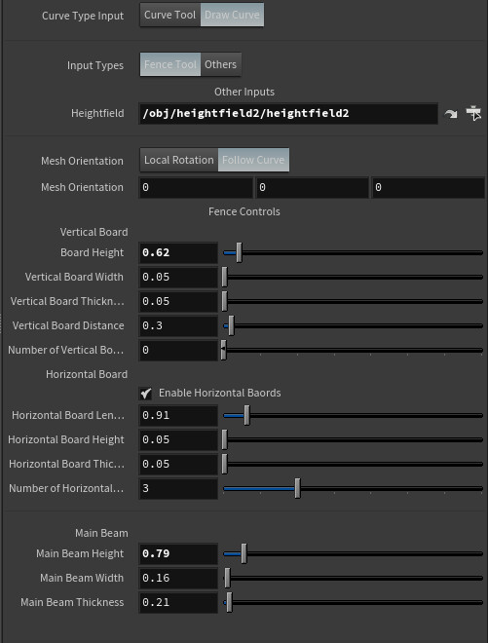Click the Heightfield path input field
This screenshot has width=488, height=643.
click(288, 114)
